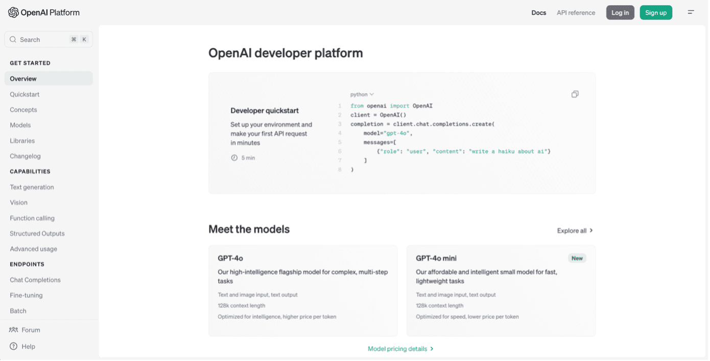The height and width of the screenshot is (361, 710).
Task: Open Fine-tuning in the sidebar
Action: coord(26,295)
